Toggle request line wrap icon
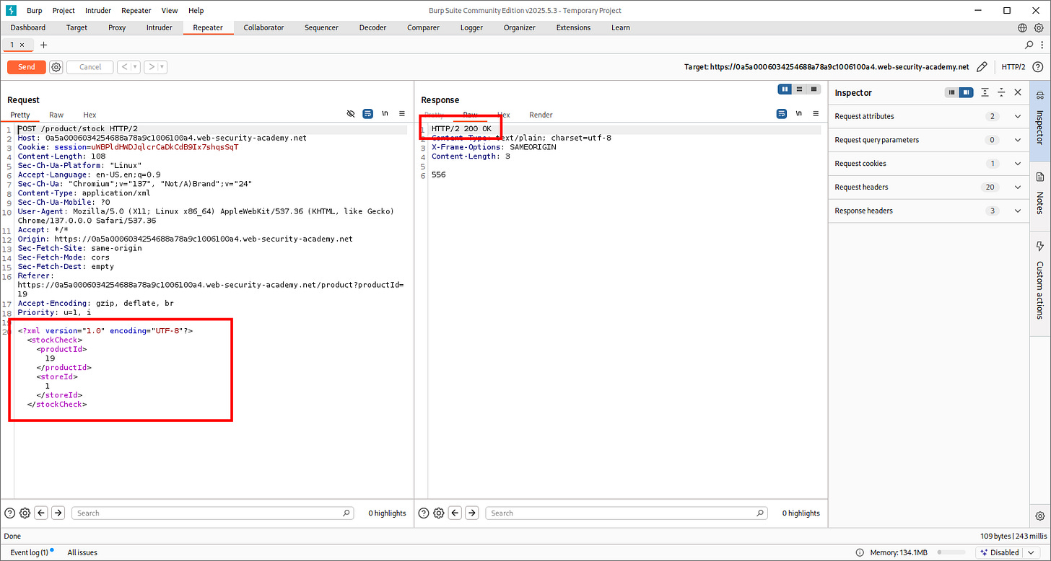 click(x=367, y=114)
